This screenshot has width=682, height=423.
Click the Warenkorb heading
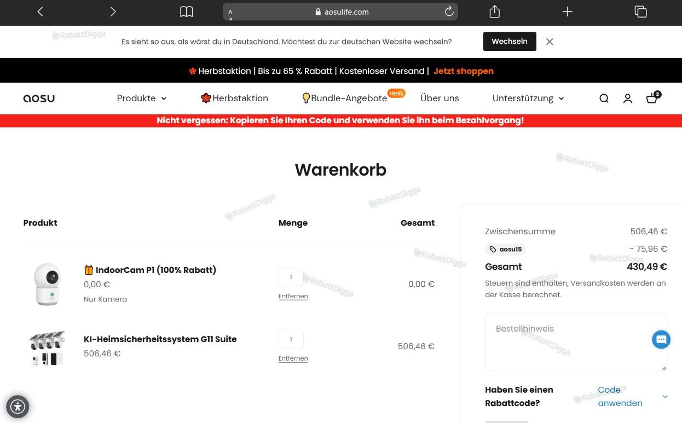point(340,170)
